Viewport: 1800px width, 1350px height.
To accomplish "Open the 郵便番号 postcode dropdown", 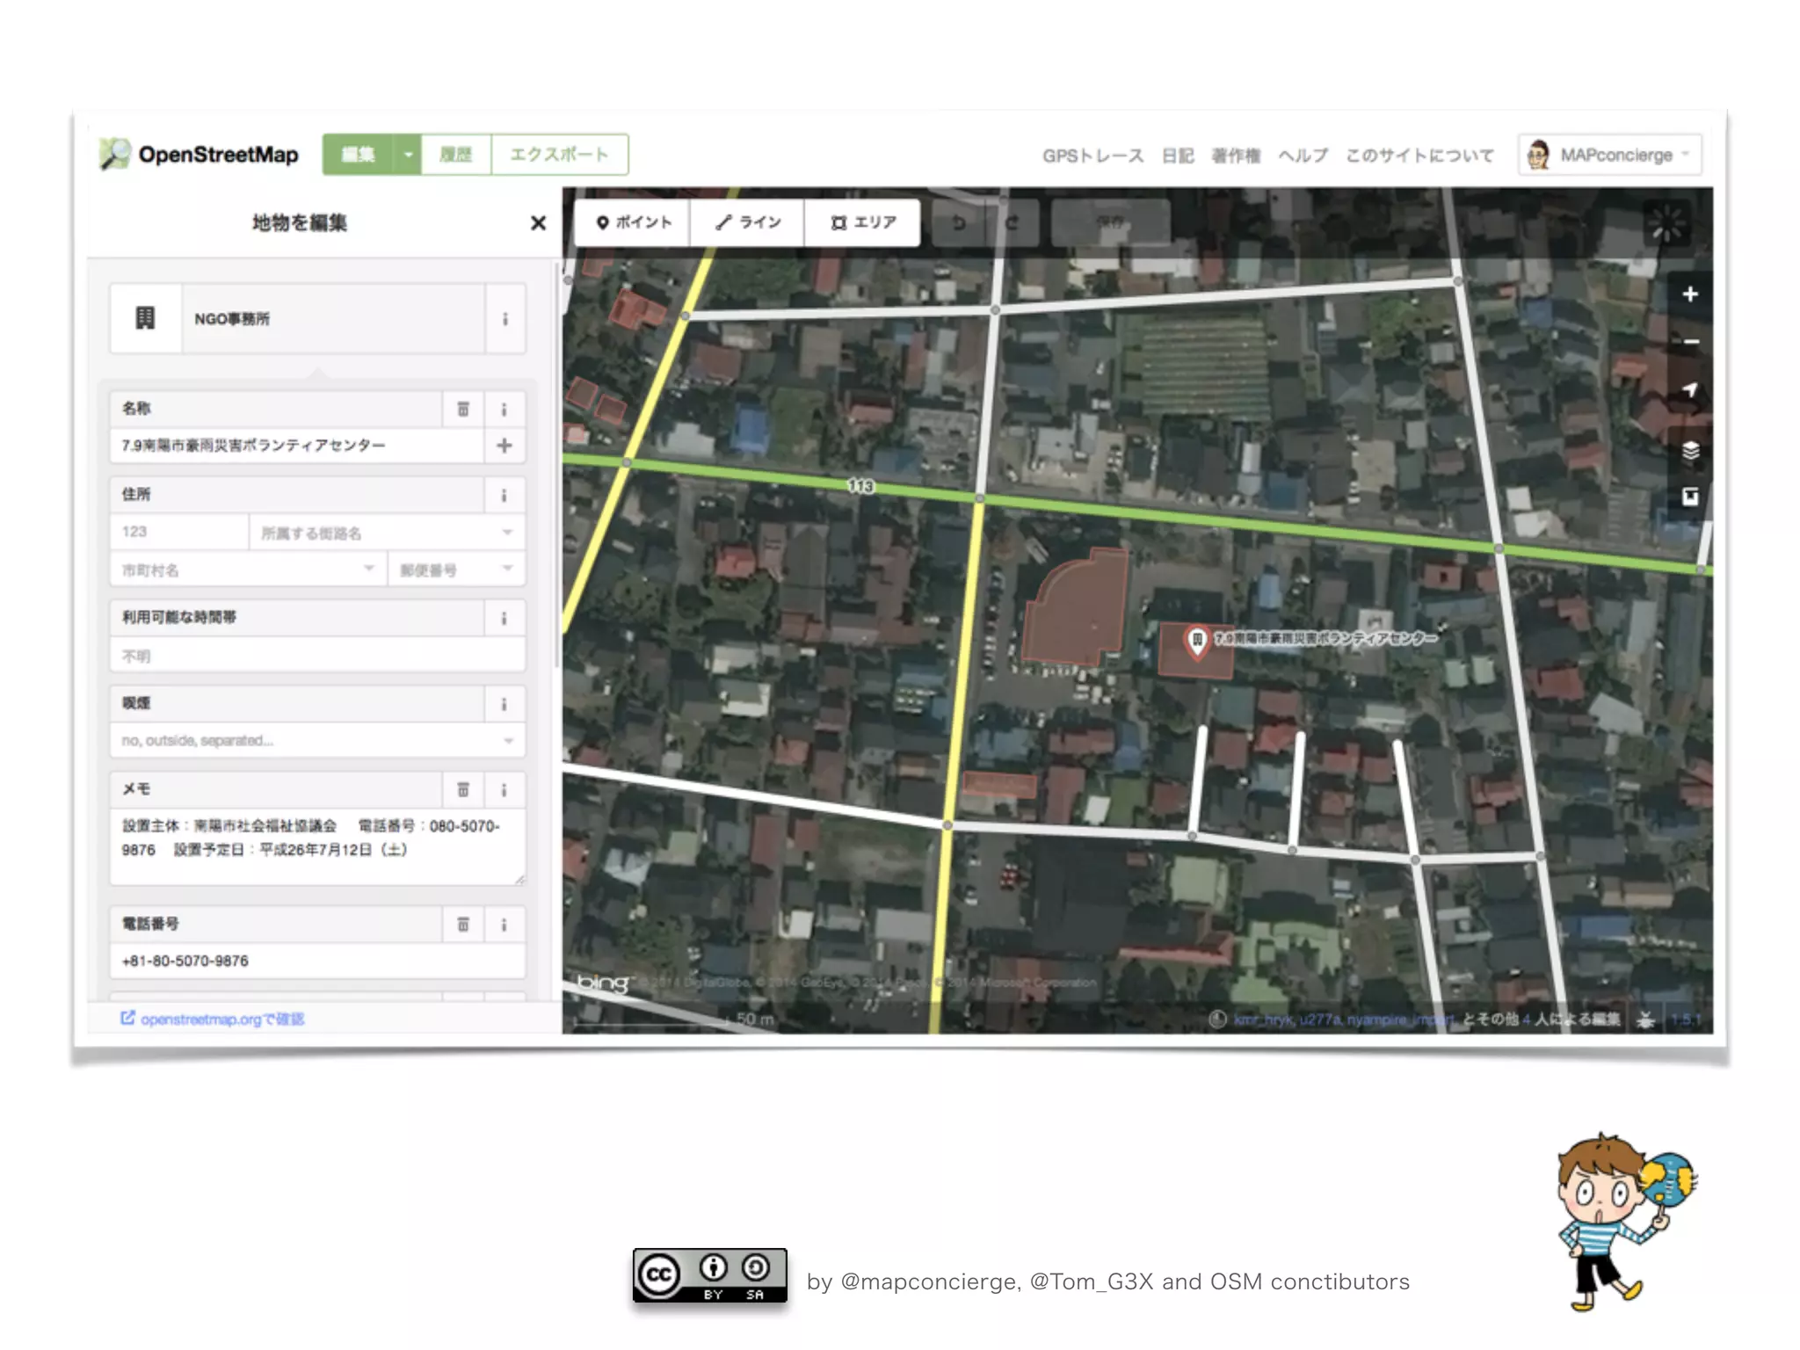I will [456, 570].
